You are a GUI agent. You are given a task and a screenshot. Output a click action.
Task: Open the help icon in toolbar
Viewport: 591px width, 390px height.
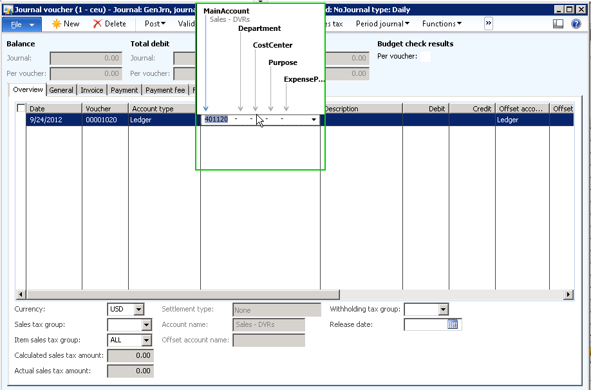(576, 24)
